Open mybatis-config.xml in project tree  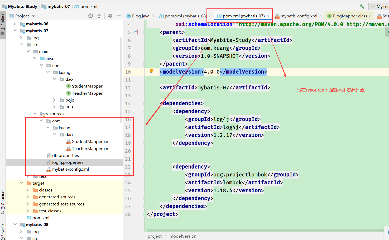70,169
